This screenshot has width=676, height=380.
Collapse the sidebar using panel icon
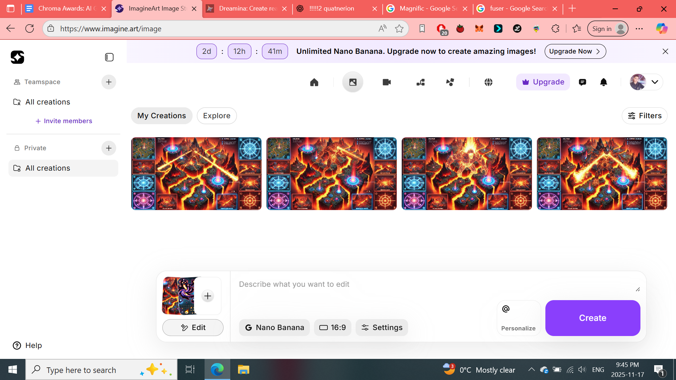[x=109, y=57]
